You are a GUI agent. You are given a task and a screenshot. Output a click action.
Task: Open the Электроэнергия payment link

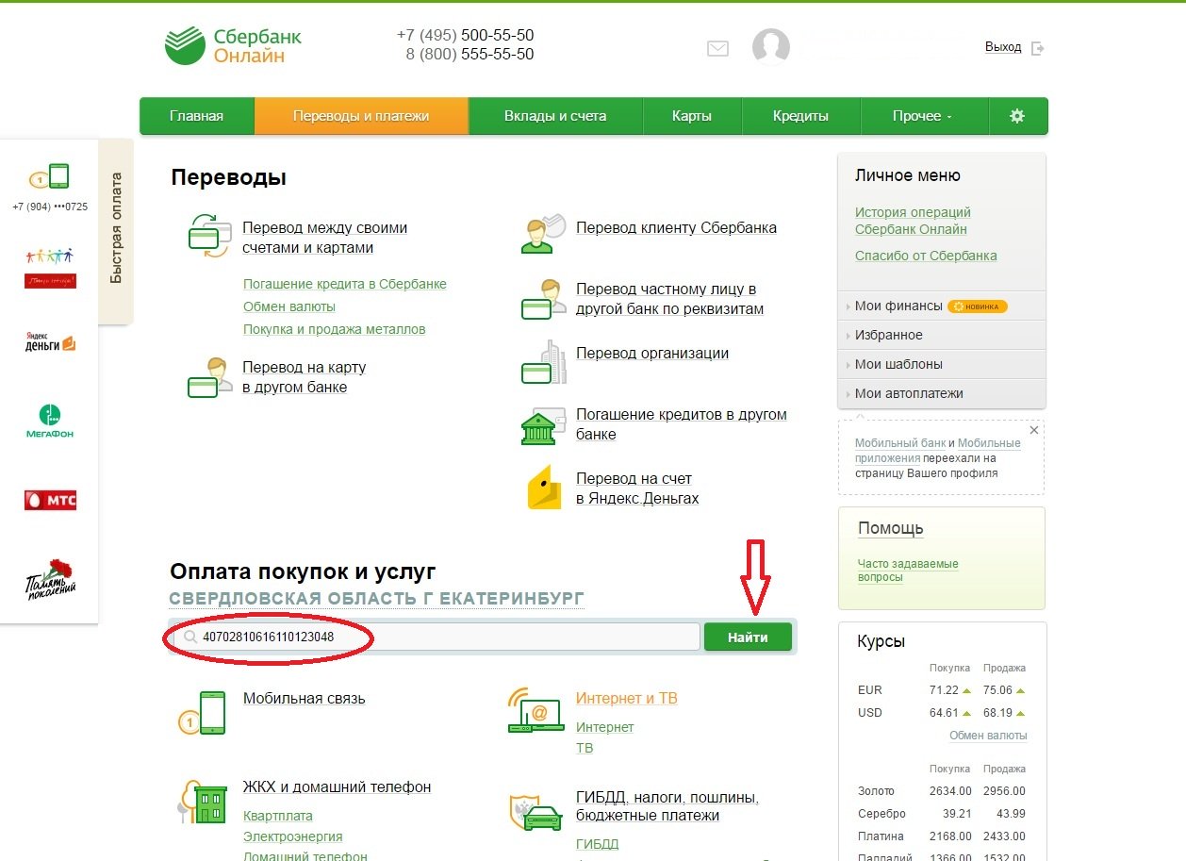[x=293, y=836]
